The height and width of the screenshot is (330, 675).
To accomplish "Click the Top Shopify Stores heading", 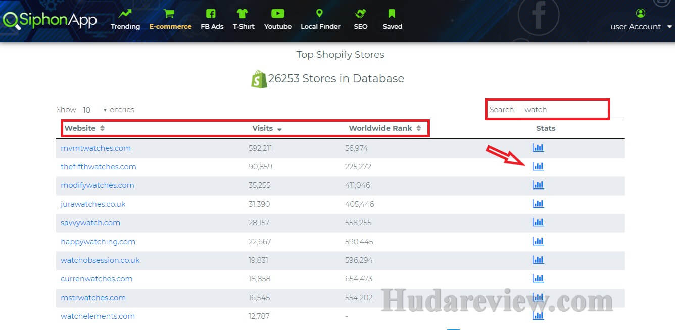I will (340, 55).
